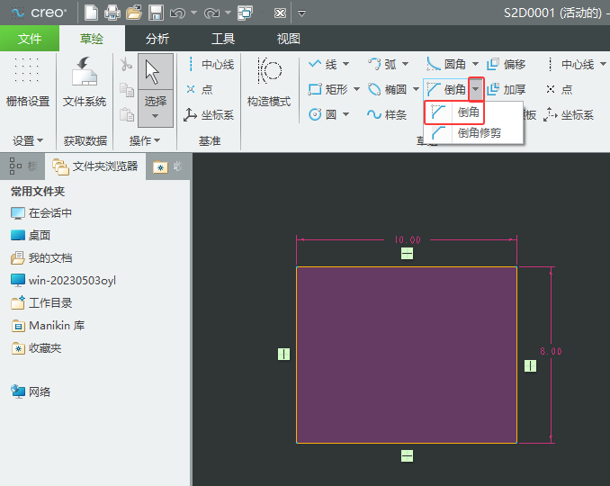
Task: Select the 偏移 offset tool
Action: tap(507, 64)
